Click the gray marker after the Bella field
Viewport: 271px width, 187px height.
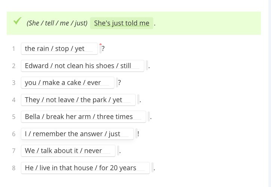[x=149, y=117]
